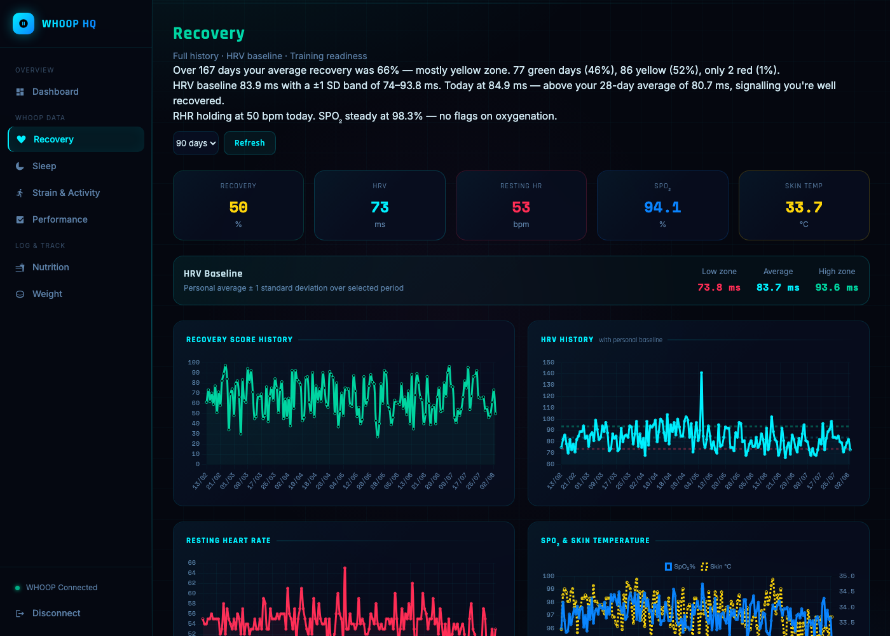
Task: Go to the Sleep section
Action: pos(76,166)
